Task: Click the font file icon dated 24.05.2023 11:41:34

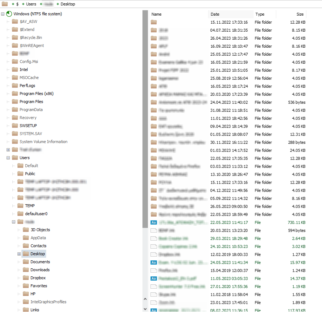Action: click(x=154, y=262)
